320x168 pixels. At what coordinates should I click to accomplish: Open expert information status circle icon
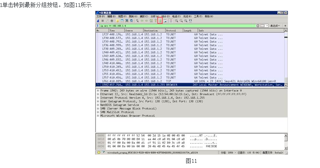click(99, 152)
